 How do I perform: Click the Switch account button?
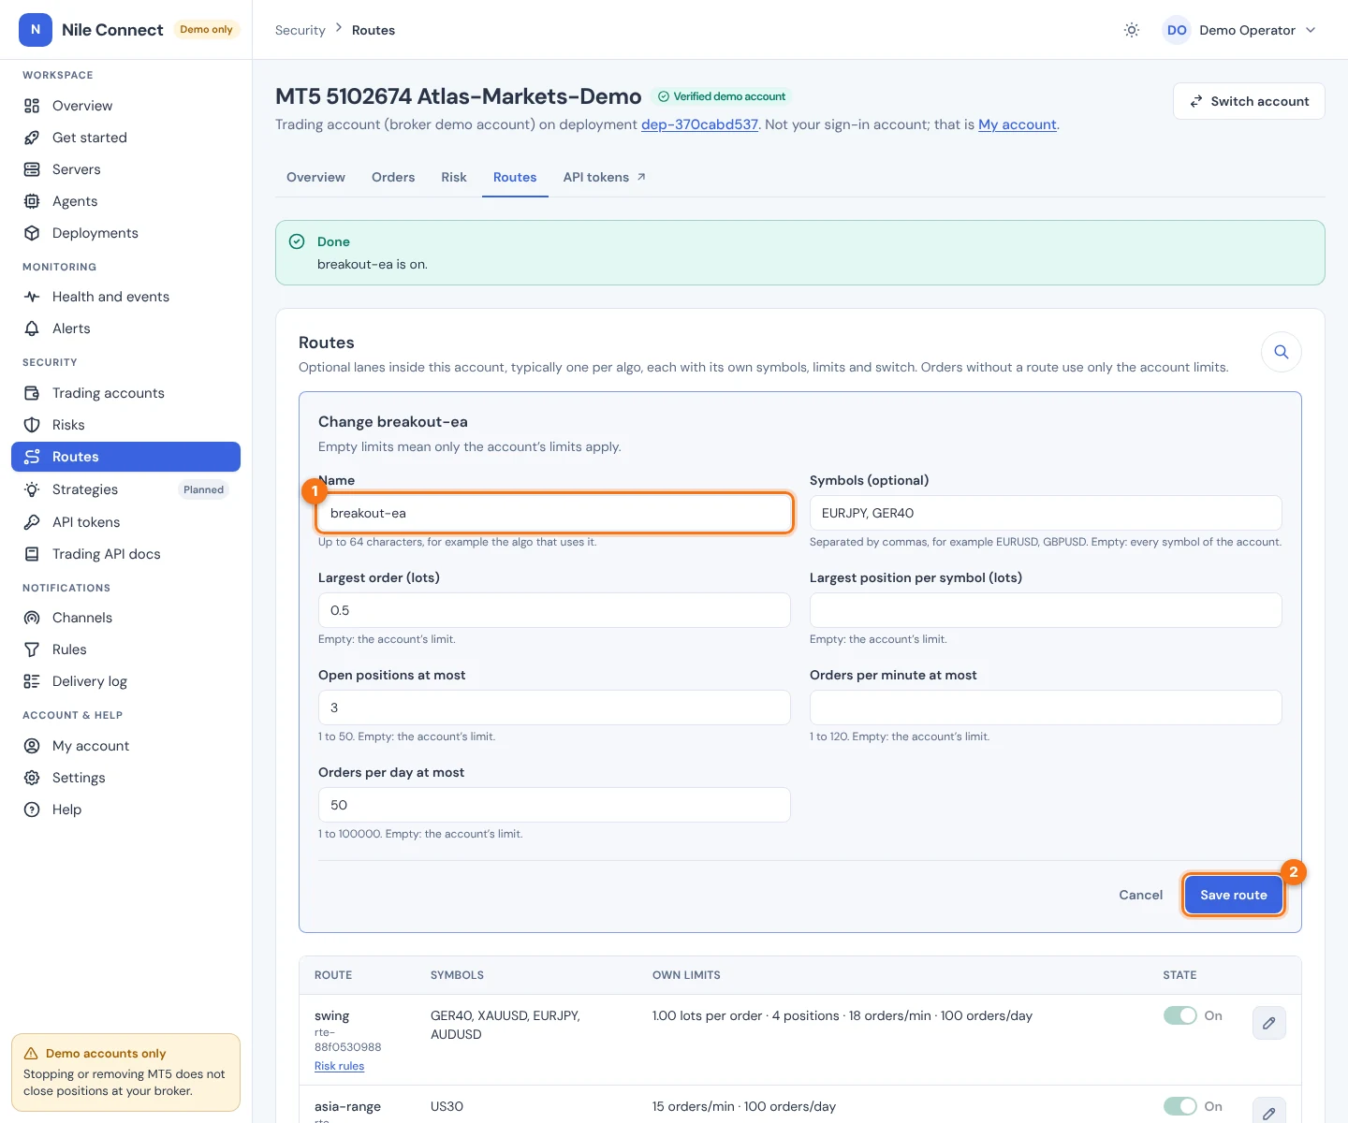pos(1249,101)
